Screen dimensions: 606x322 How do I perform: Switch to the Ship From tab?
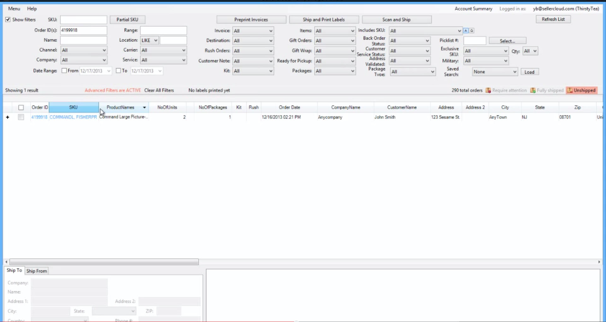point(37,271)
